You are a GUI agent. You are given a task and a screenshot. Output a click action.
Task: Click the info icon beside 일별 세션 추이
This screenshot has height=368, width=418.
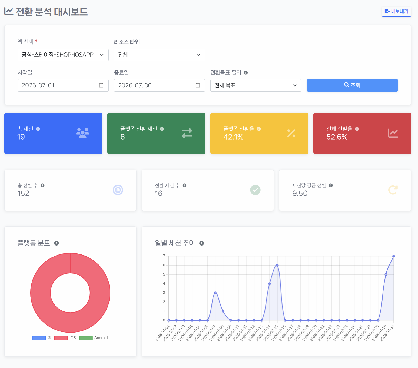tap(201, 243)
